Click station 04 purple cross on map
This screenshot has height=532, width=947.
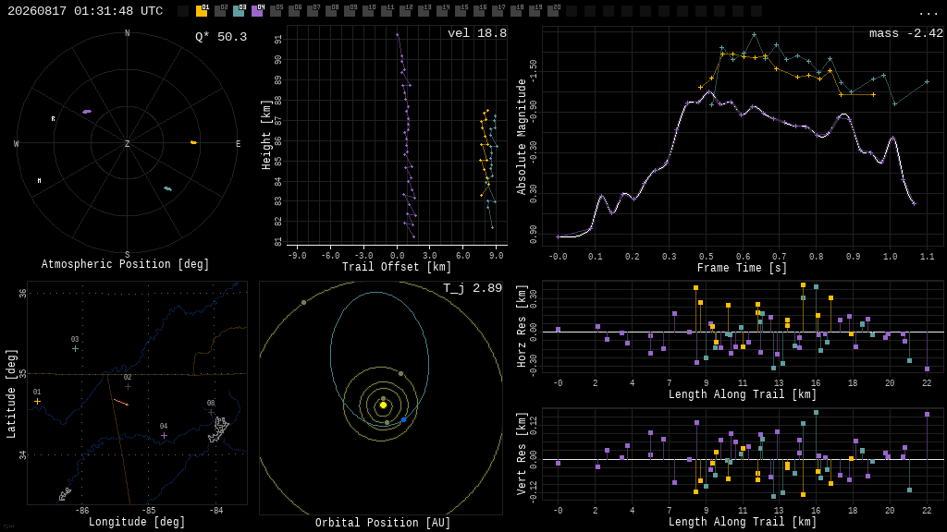(x=164, y=435)
